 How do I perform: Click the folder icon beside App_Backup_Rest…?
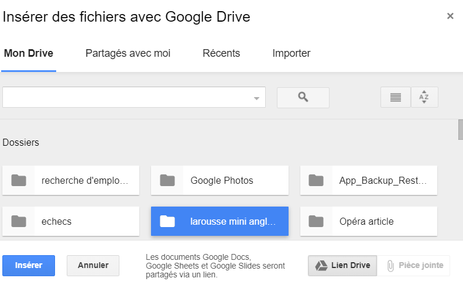pyautogui.click(x=316, y=180)
